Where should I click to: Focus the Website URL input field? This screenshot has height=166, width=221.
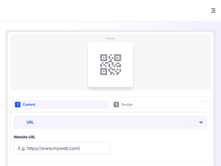click(x=62, y=148)
